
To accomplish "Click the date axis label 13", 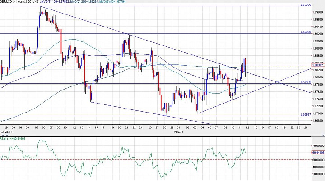I will click(82, 127).
